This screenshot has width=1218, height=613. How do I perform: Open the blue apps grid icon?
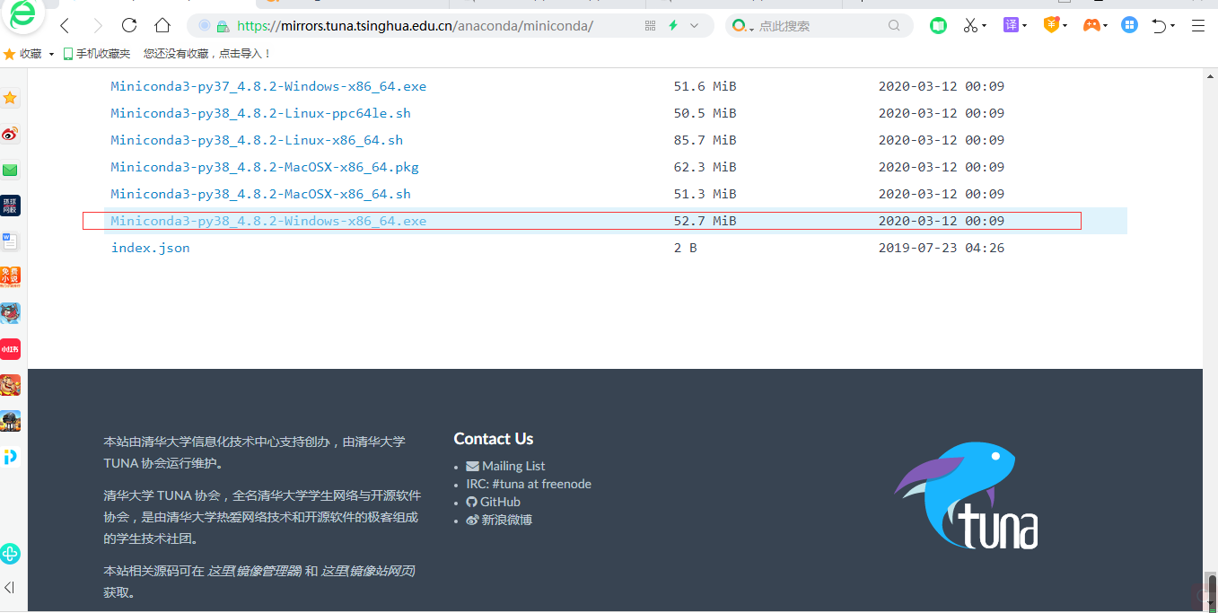tap(1130, 25)
